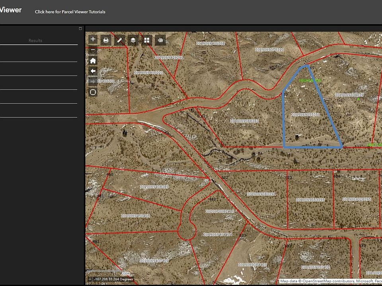Collapse the left results panel
Image resolution: width=382 pixels, height=286 pixels.
(80, 29)
